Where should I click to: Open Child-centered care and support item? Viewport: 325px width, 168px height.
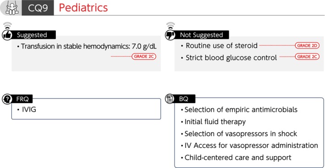pyautogui.click(x=238, y=157)
